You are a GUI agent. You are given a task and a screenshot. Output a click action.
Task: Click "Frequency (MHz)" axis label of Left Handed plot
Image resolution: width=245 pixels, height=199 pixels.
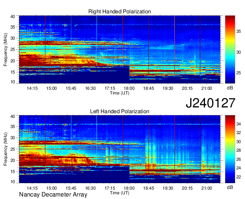click(x=5, y=149)
